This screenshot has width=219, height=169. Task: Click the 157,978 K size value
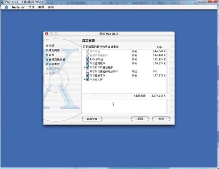point(159,75)
